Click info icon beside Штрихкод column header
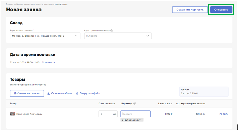The height and width of the screenshot is (131, 238). click(135, 103)
